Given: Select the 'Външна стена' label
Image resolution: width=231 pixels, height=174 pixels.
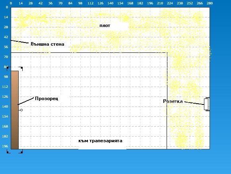Looking at the screenshot, I should click(x=47, y=44).
